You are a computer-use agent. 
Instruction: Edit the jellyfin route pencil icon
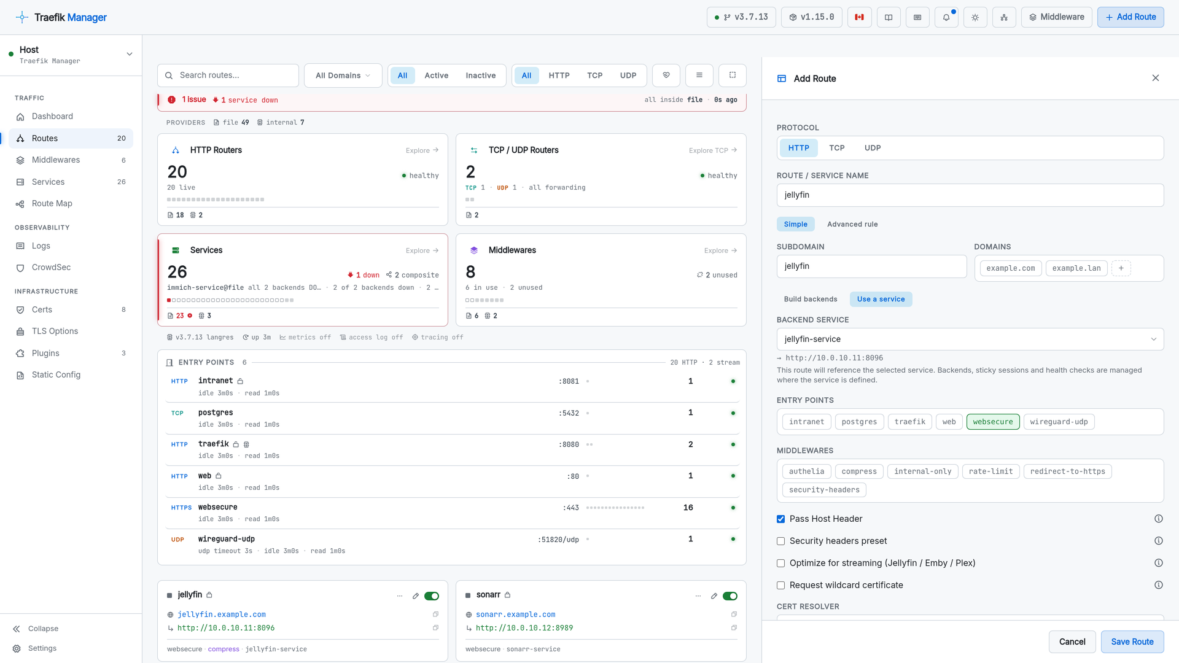click(416, 595)
